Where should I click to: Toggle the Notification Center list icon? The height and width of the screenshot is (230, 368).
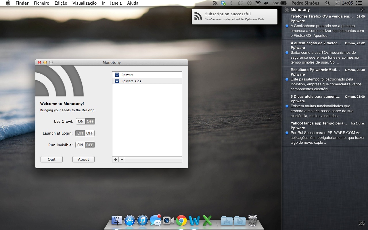[x=359, y=3]
